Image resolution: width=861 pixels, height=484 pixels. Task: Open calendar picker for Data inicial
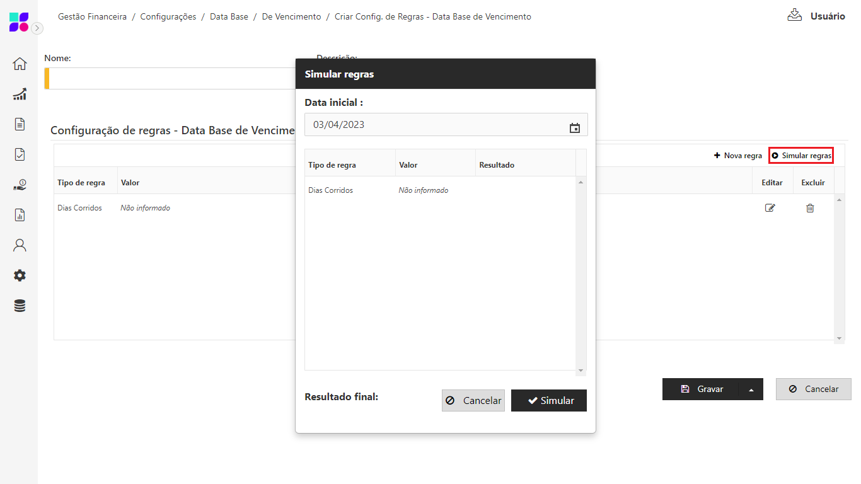574,128
